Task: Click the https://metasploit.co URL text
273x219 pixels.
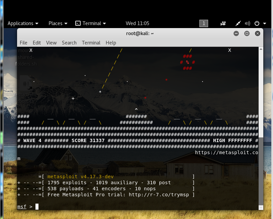Action: [226, 152]
